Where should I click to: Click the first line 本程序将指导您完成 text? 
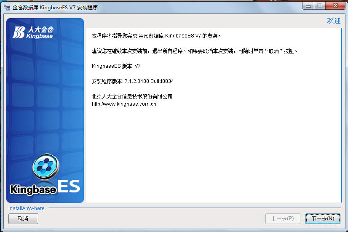[156, 36]
